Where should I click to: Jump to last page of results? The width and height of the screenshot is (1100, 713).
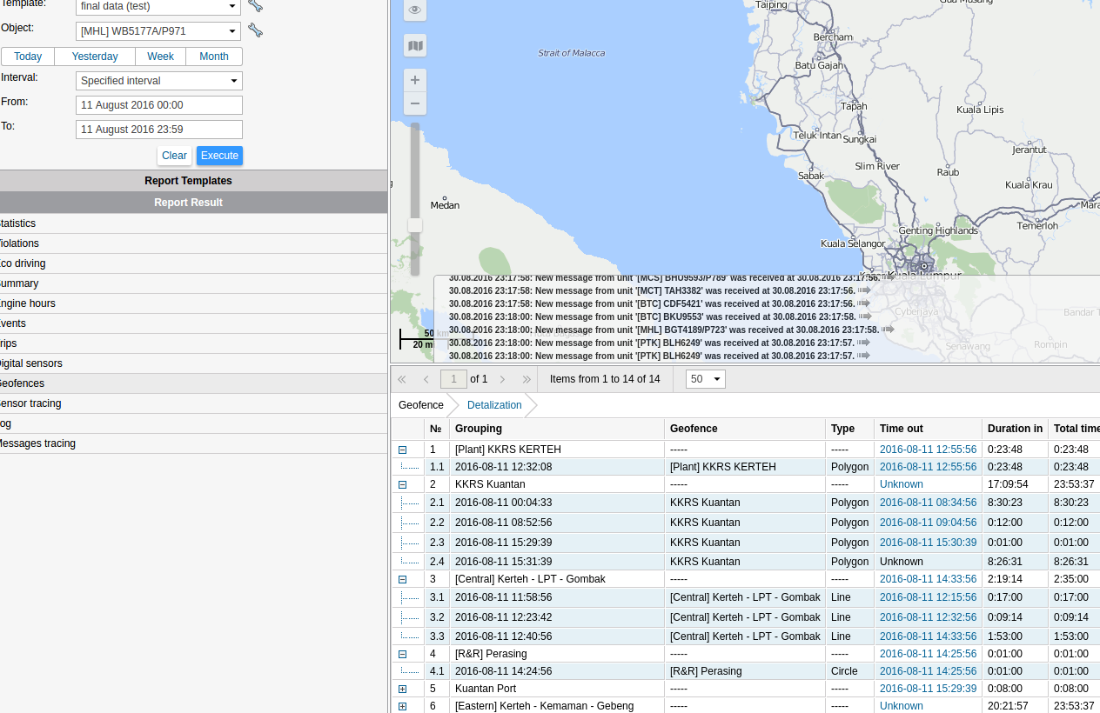pyautogui.click(x=527, y=379)
